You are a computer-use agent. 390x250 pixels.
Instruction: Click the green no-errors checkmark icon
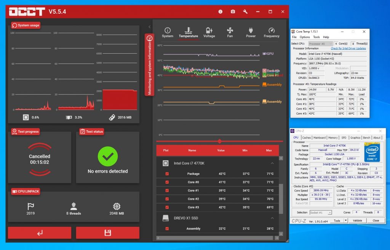click(x=107, y=156)
